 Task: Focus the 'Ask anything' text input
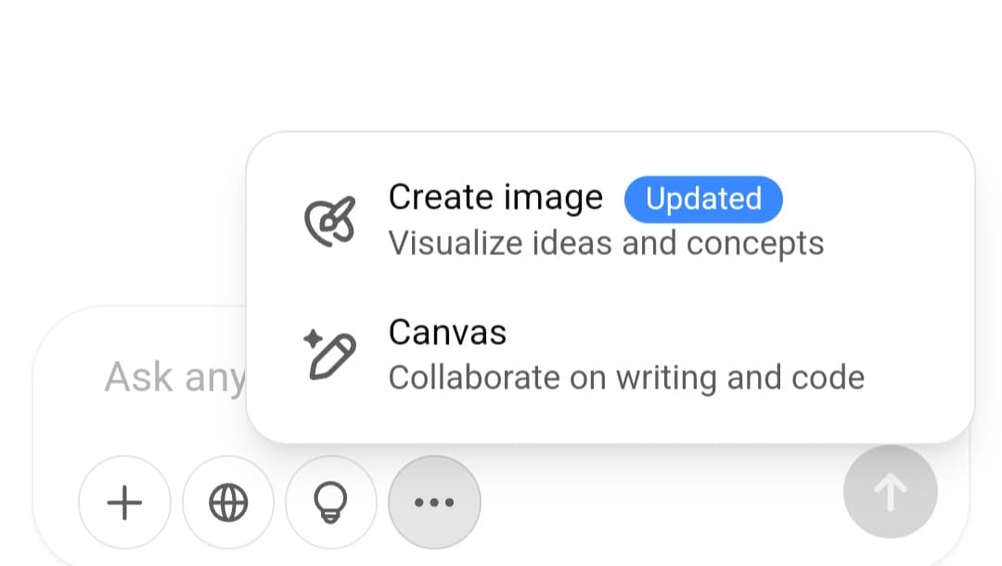tap(167, 378)
